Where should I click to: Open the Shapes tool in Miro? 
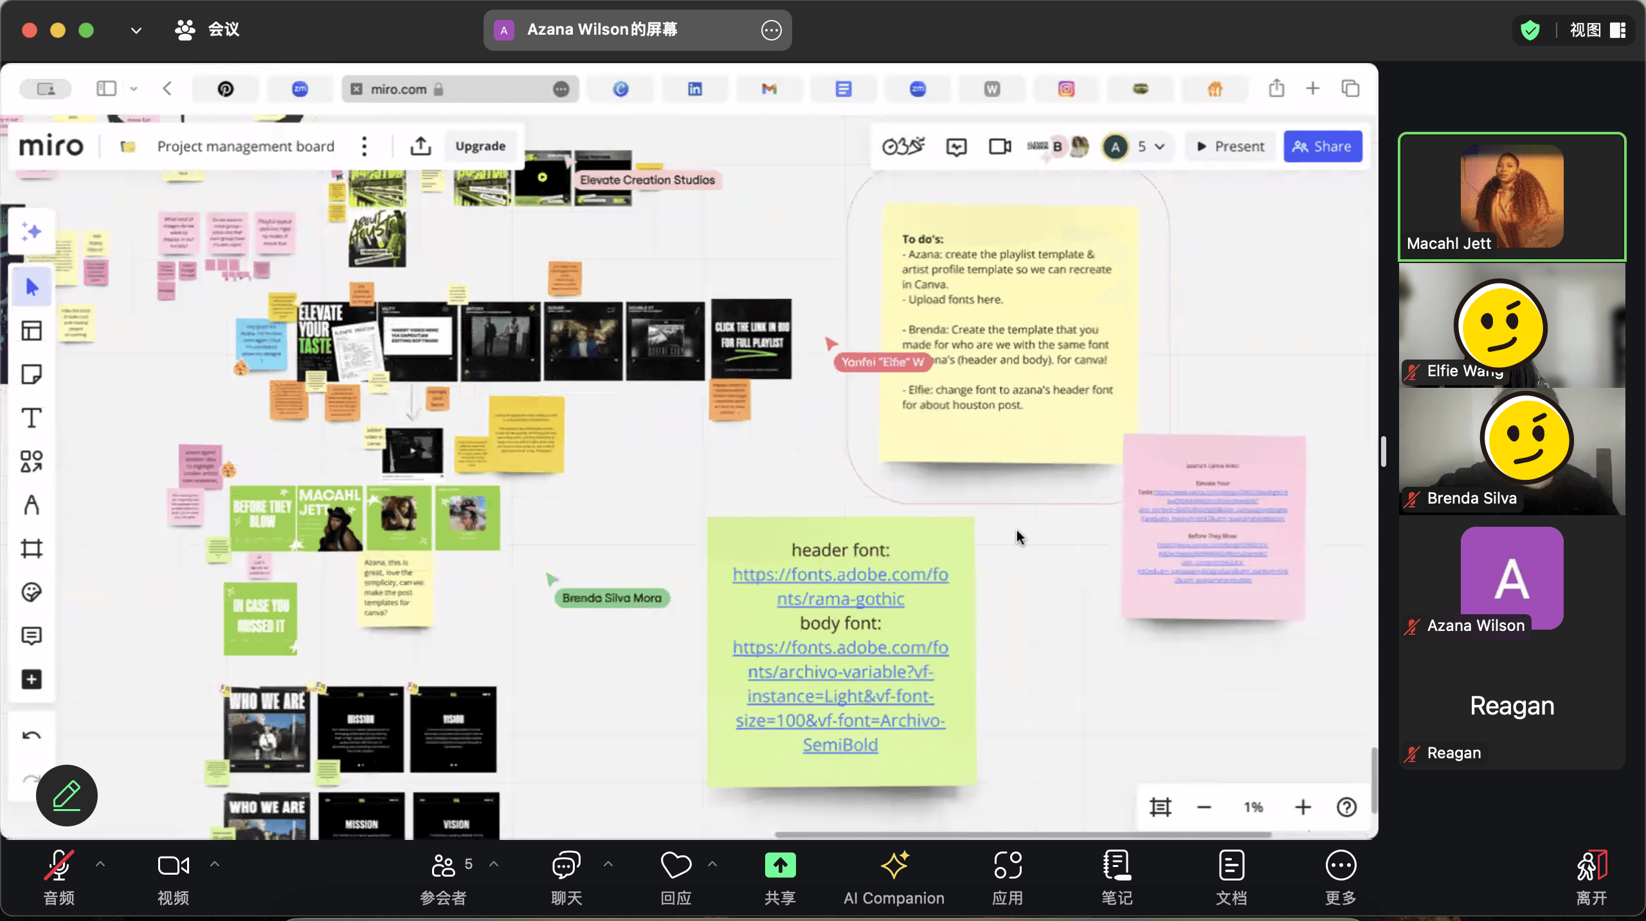(31, 461)
